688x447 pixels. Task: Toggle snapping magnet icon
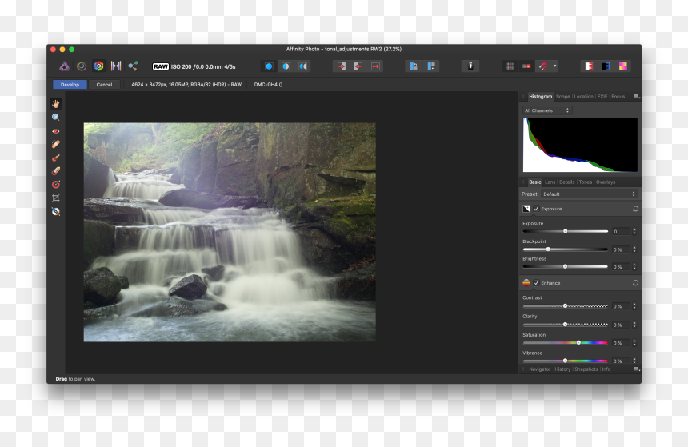pyautogui.click(x=543, y=66)
